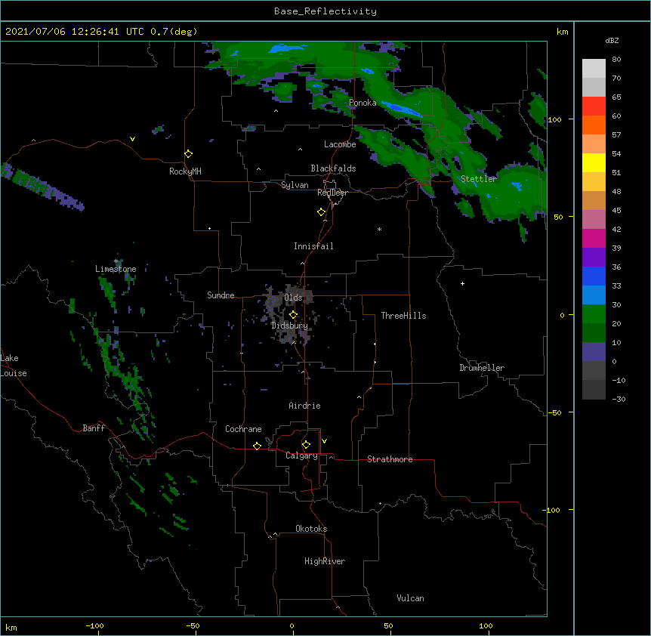Click the yellow diamond marker near RockyMH
The width and height of the screenshot is (651, 636).
coord(188,154)
